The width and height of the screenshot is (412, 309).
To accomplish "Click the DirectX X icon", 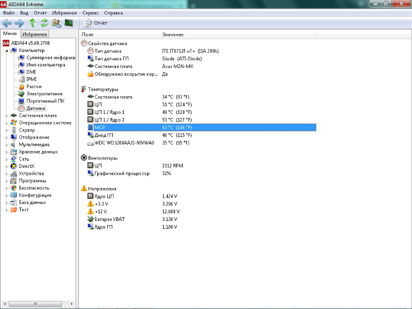I will coord(14,166).
